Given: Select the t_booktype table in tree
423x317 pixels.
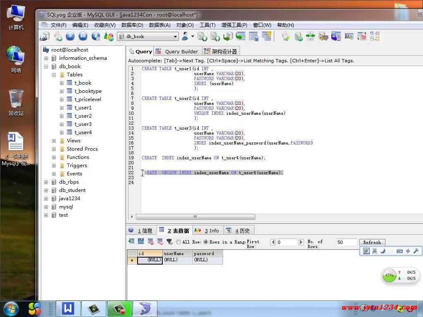Looking at the screenshot, I should [88, 91].
